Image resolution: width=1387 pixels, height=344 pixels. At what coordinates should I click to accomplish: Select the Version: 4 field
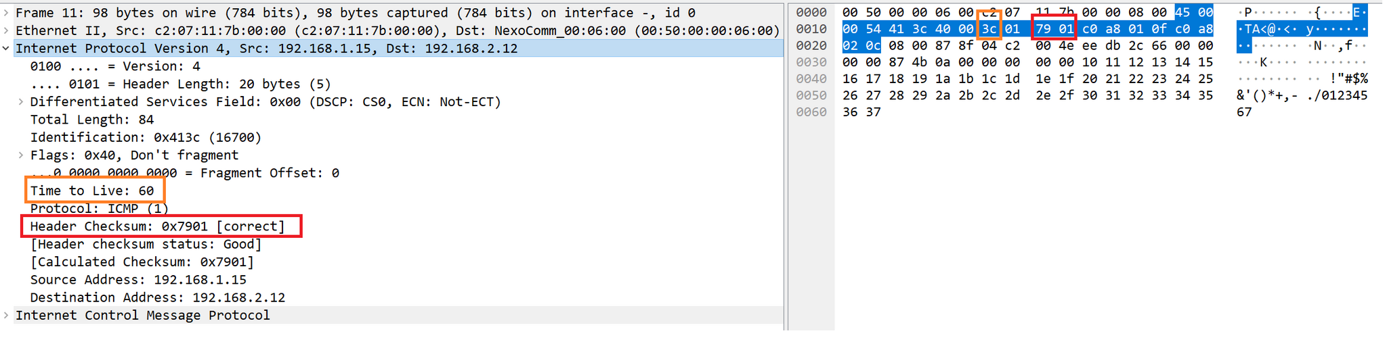point(115,66)
